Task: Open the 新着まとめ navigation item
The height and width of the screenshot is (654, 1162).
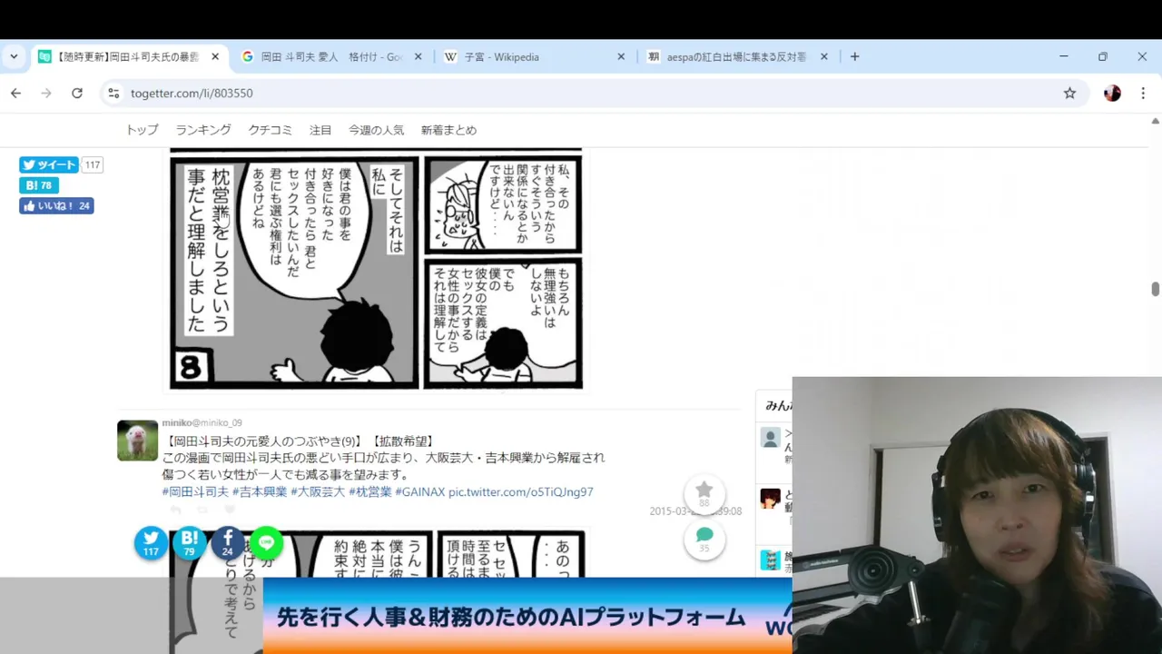Action: [x=448, y=130]
